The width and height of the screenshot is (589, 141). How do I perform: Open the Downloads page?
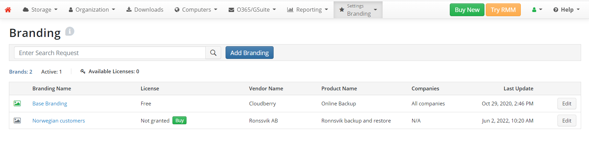tap(145, 10)
